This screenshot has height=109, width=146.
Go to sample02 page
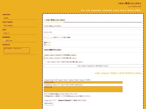(107, 10)
